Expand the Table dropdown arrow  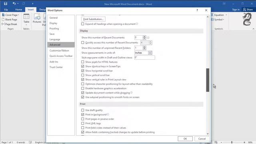(x=26, y=25)
